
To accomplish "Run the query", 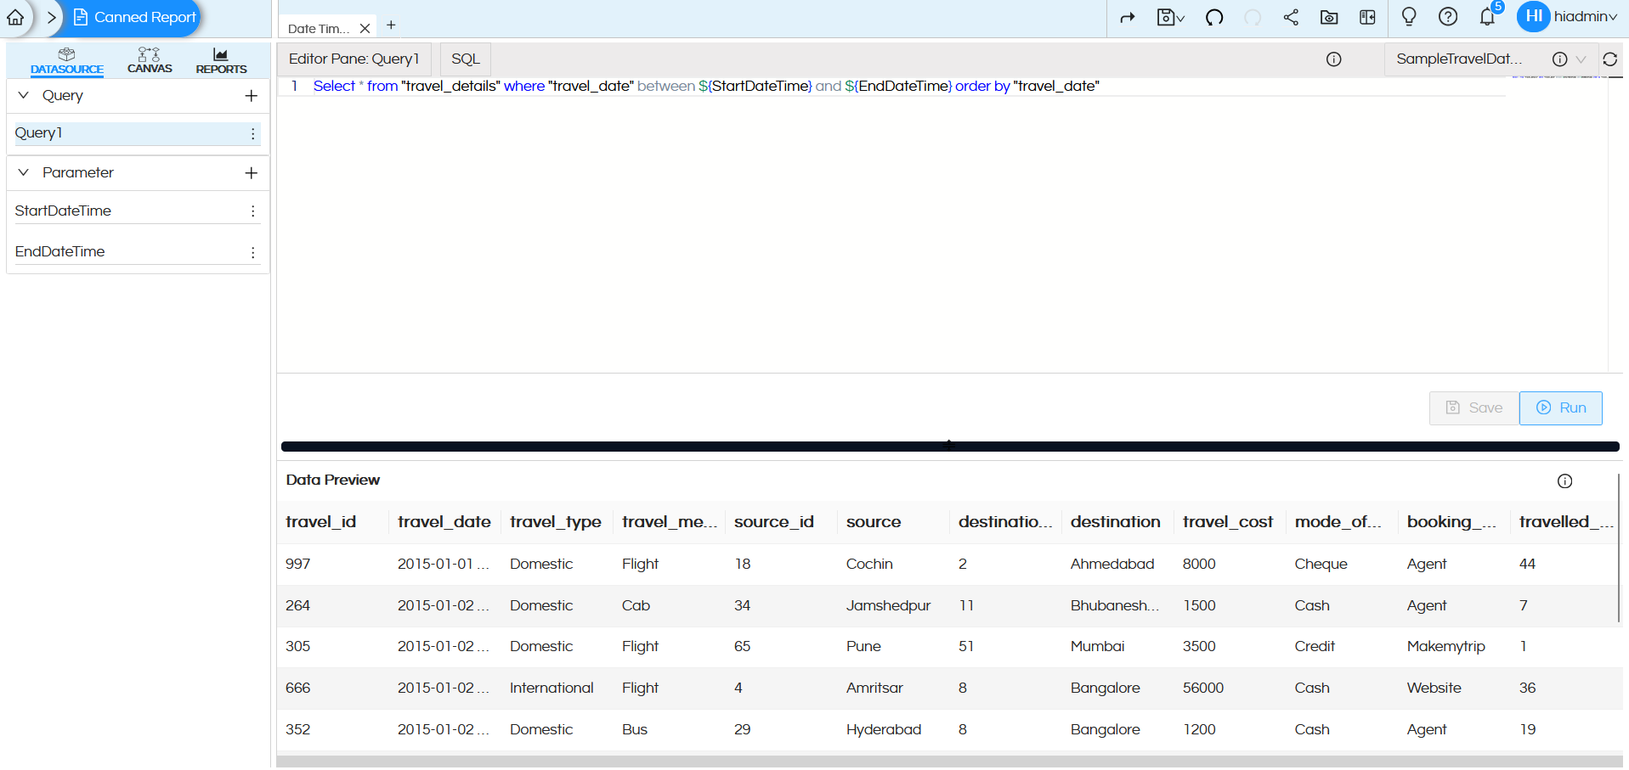I will [1560, 408].
